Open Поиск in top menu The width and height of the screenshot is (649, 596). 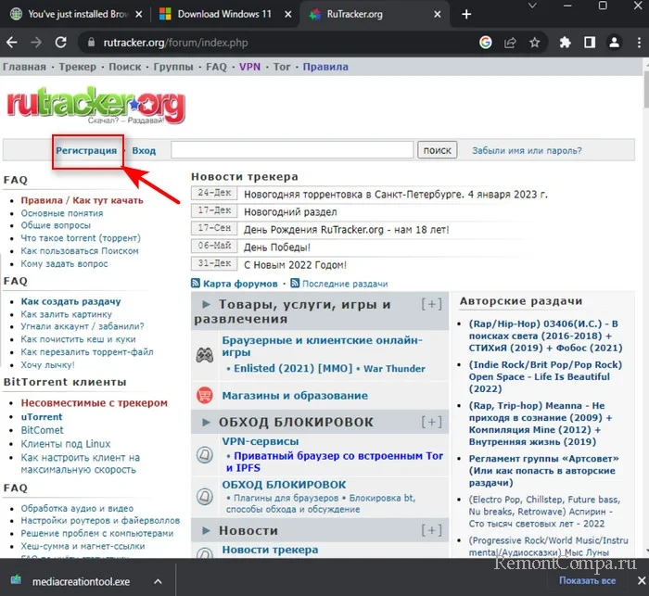point(124,67)
